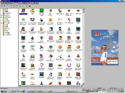Switch to 비씨파크 browser taskbar button

[x=37, y=91]
